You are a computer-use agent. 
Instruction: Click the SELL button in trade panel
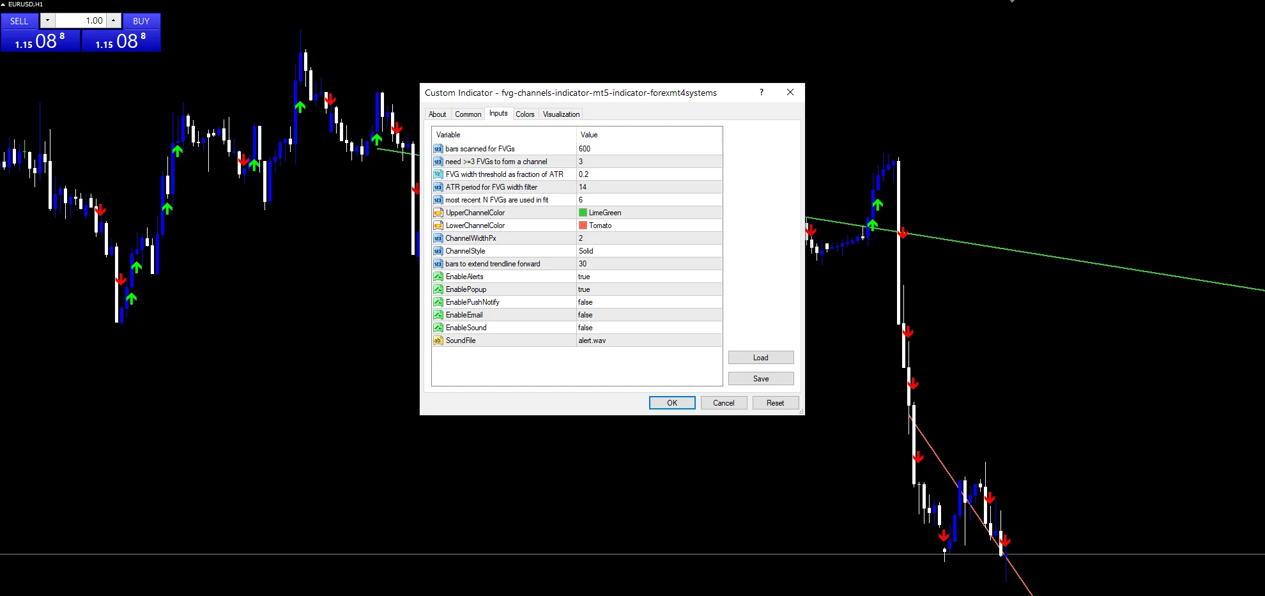19,21
